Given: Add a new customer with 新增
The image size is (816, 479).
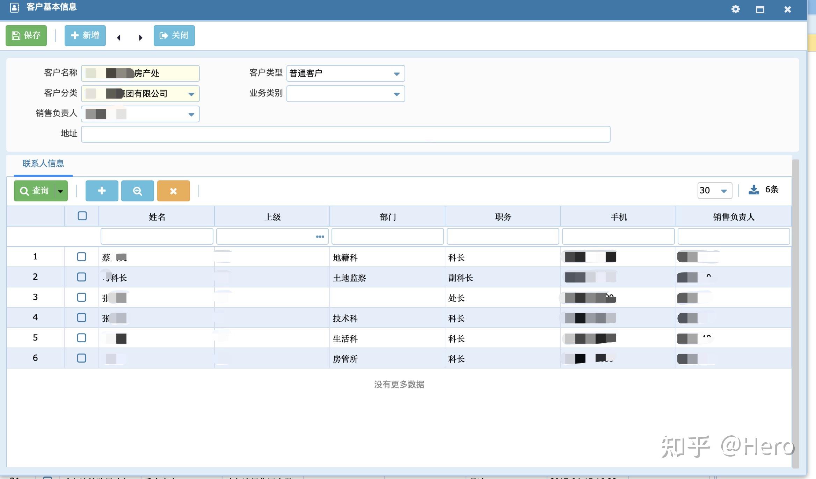Looking at the screenshot, I should click(x=85, y=35).
